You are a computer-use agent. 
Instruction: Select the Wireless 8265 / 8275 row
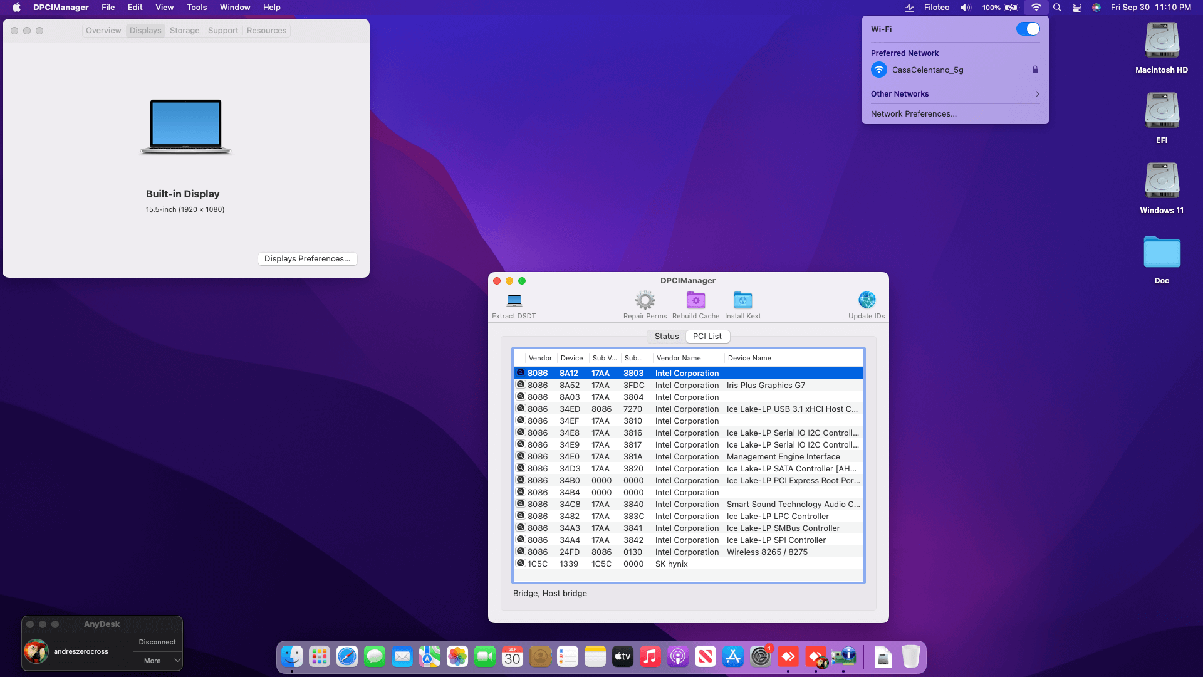(x=689, y=552)
